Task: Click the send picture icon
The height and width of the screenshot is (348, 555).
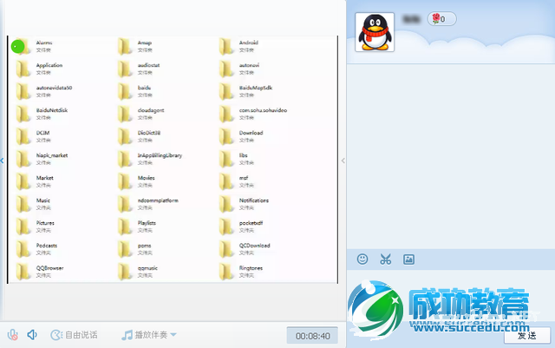Action: pos(408,259)
